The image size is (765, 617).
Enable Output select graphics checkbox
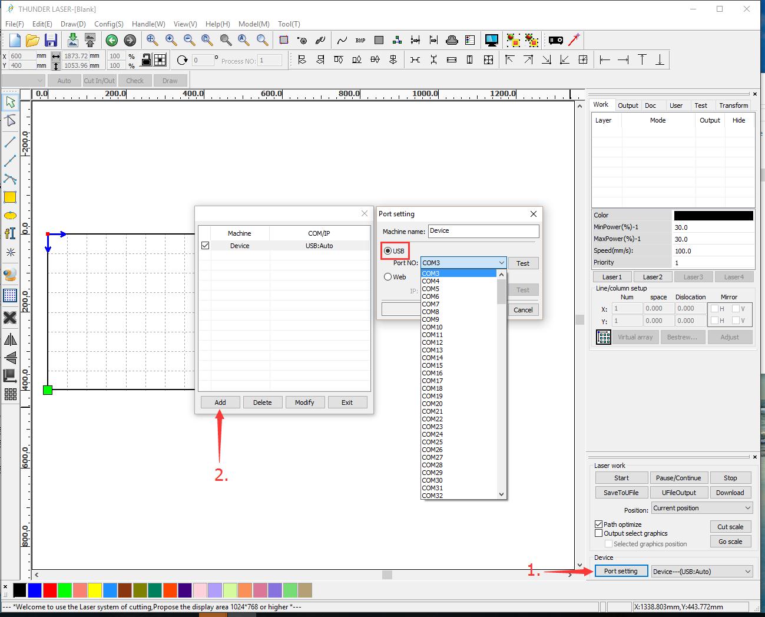point(599,533)
